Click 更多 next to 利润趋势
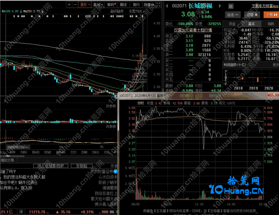 click(x=276, y=65)
